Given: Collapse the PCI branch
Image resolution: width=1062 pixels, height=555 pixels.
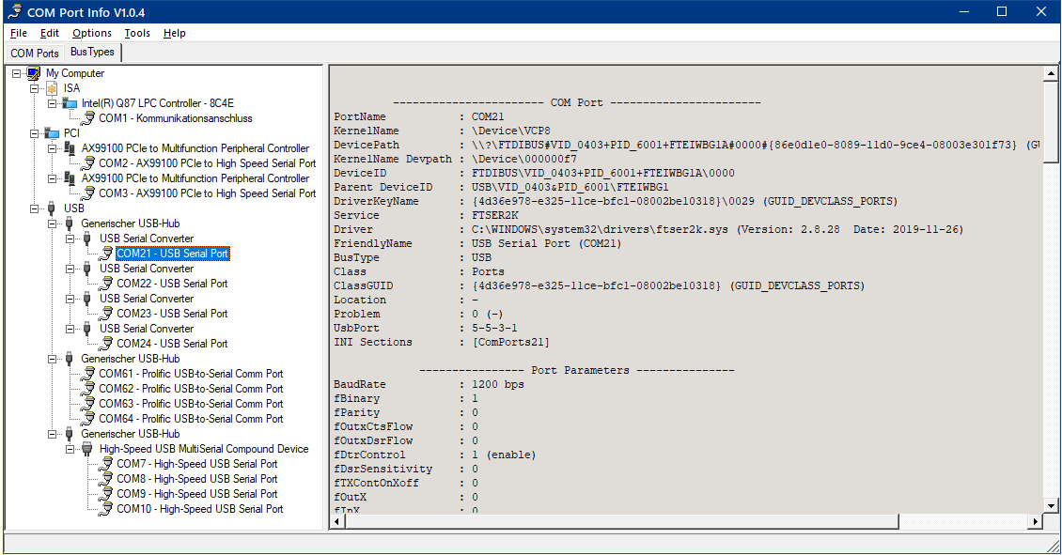Looking at the screenshot, I should pyautogui.click(x=35, y=133).
